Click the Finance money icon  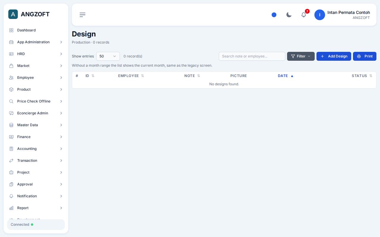pyautogui.click(x=11, y=137)
